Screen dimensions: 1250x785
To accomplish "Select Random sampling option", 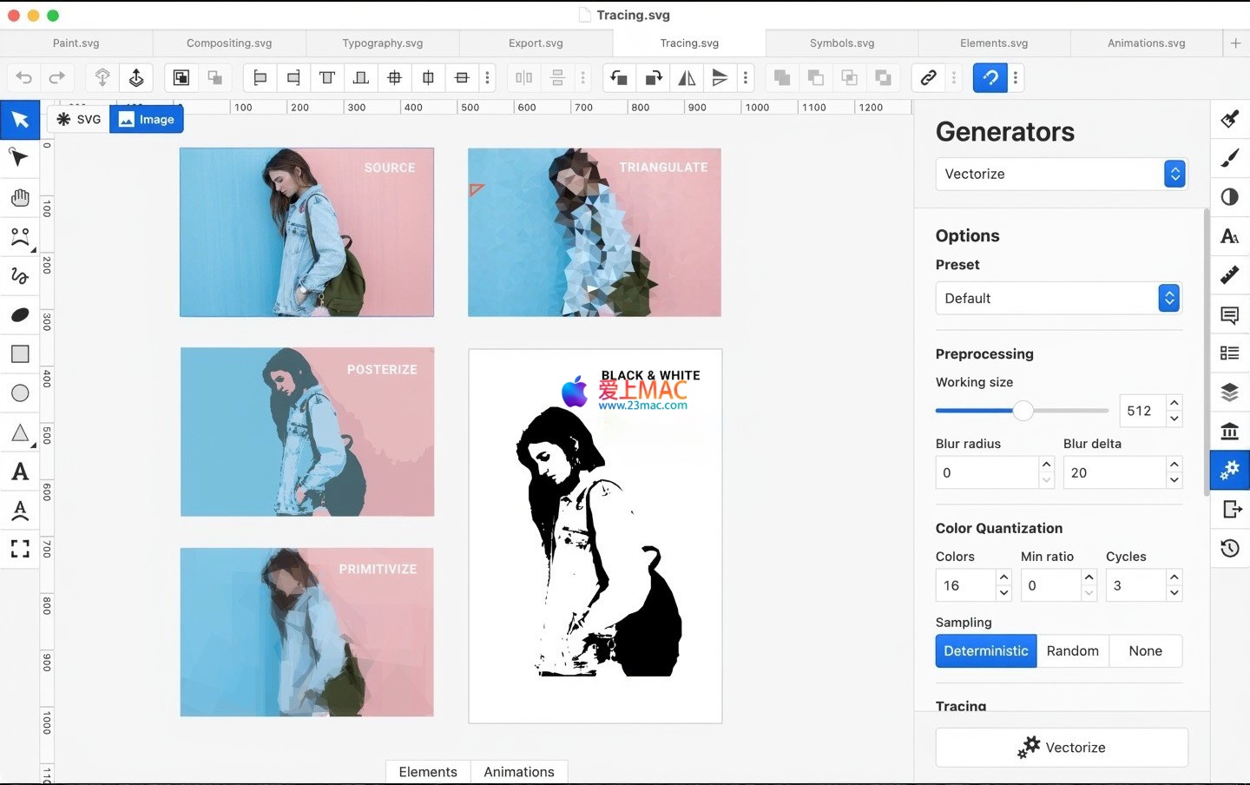I will click(x=1072, y=651).
